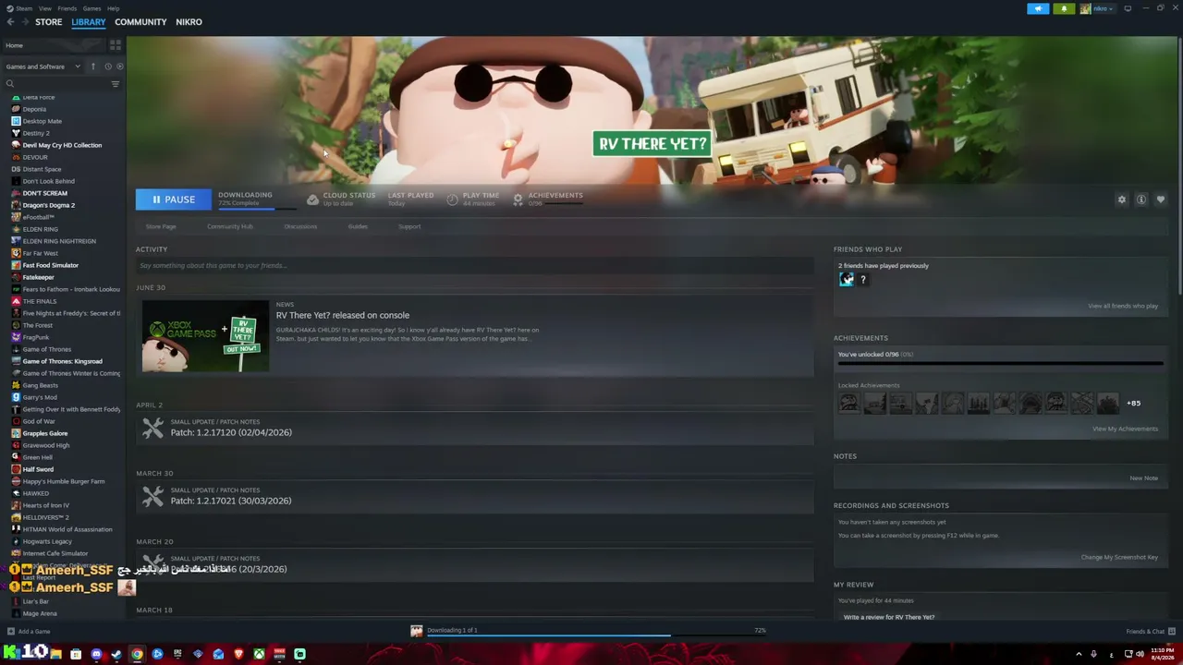Switch library to grid collections view

pos(116,45)
